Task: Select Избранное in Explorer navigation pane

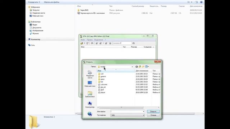Action: coord(34,7)
